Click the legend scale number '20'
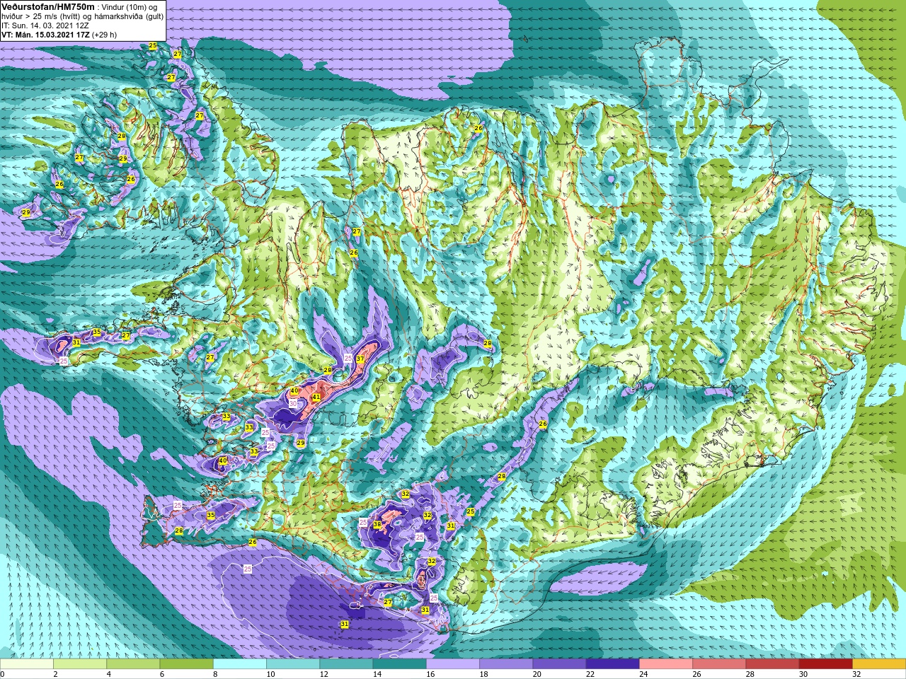 537,674
